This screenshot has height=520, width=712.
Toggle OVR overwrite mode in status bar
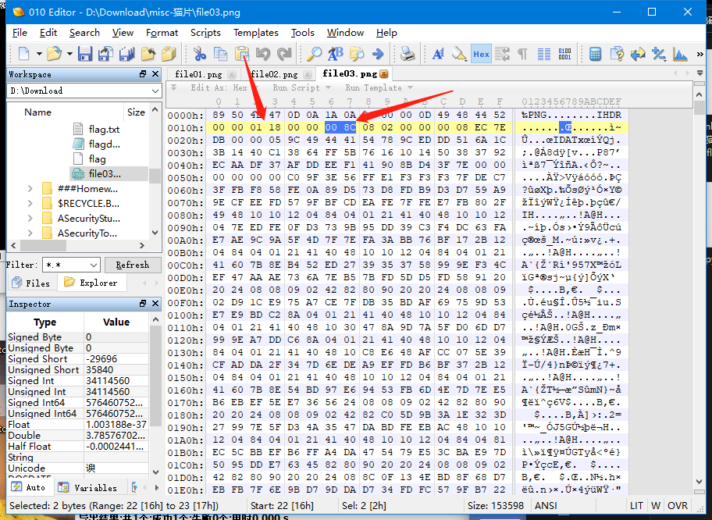(x=678, y=505)
